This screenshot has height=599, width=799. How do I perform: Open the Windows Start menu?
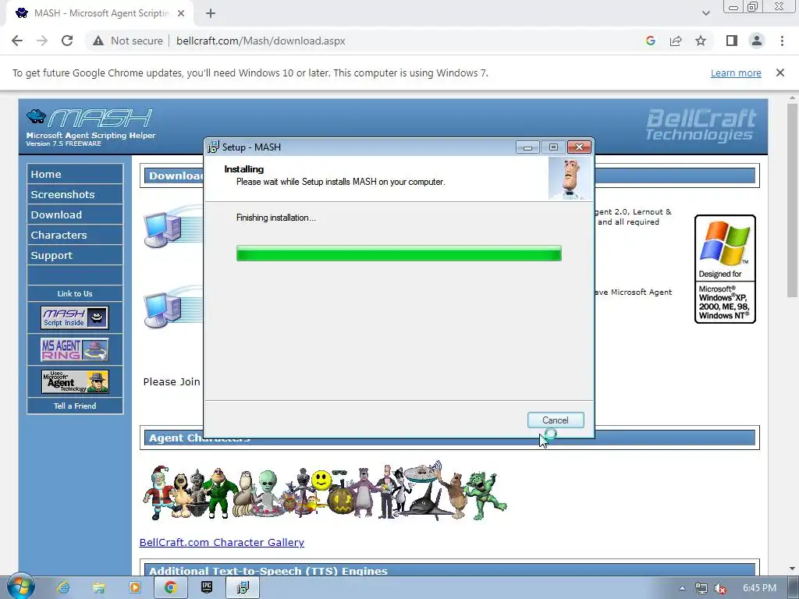coord(20,587)
